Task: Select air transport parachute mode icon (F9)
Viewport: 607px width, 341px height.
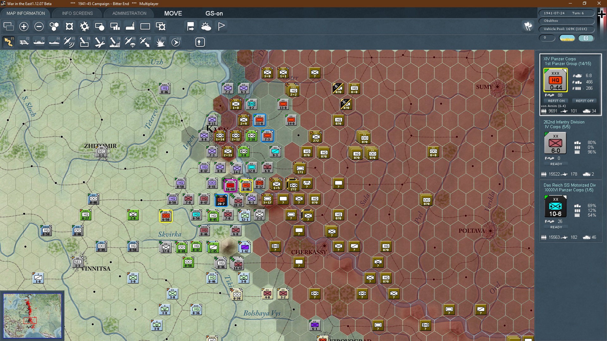Action: coord(130,42)
